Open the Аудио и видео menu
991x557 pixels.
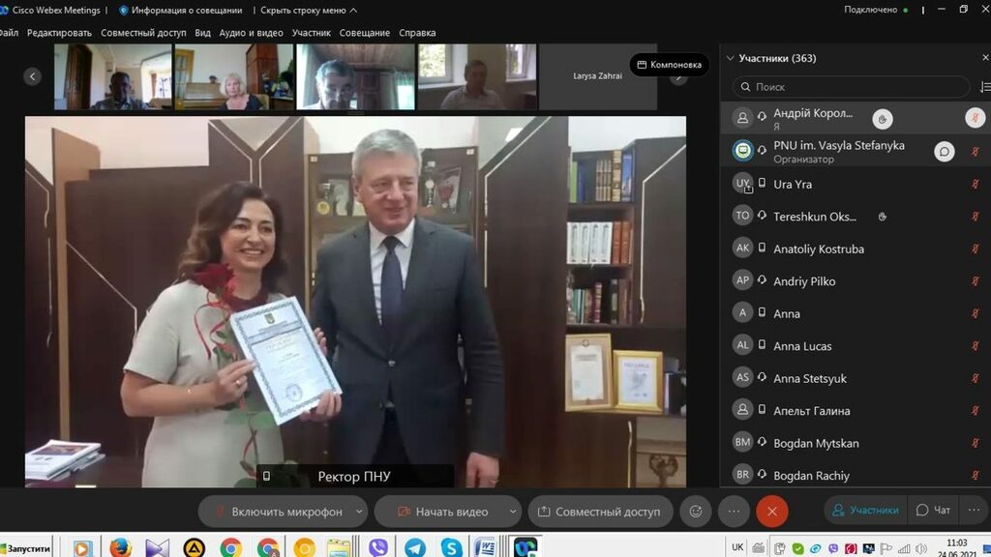(251, 33)
